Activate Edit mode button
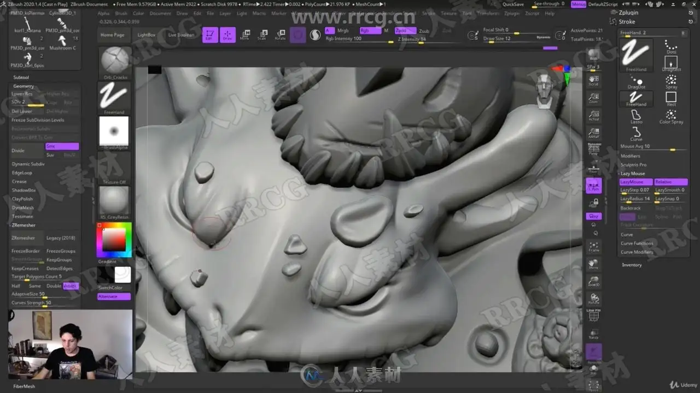700x393 pixels. tap(209, 35)
